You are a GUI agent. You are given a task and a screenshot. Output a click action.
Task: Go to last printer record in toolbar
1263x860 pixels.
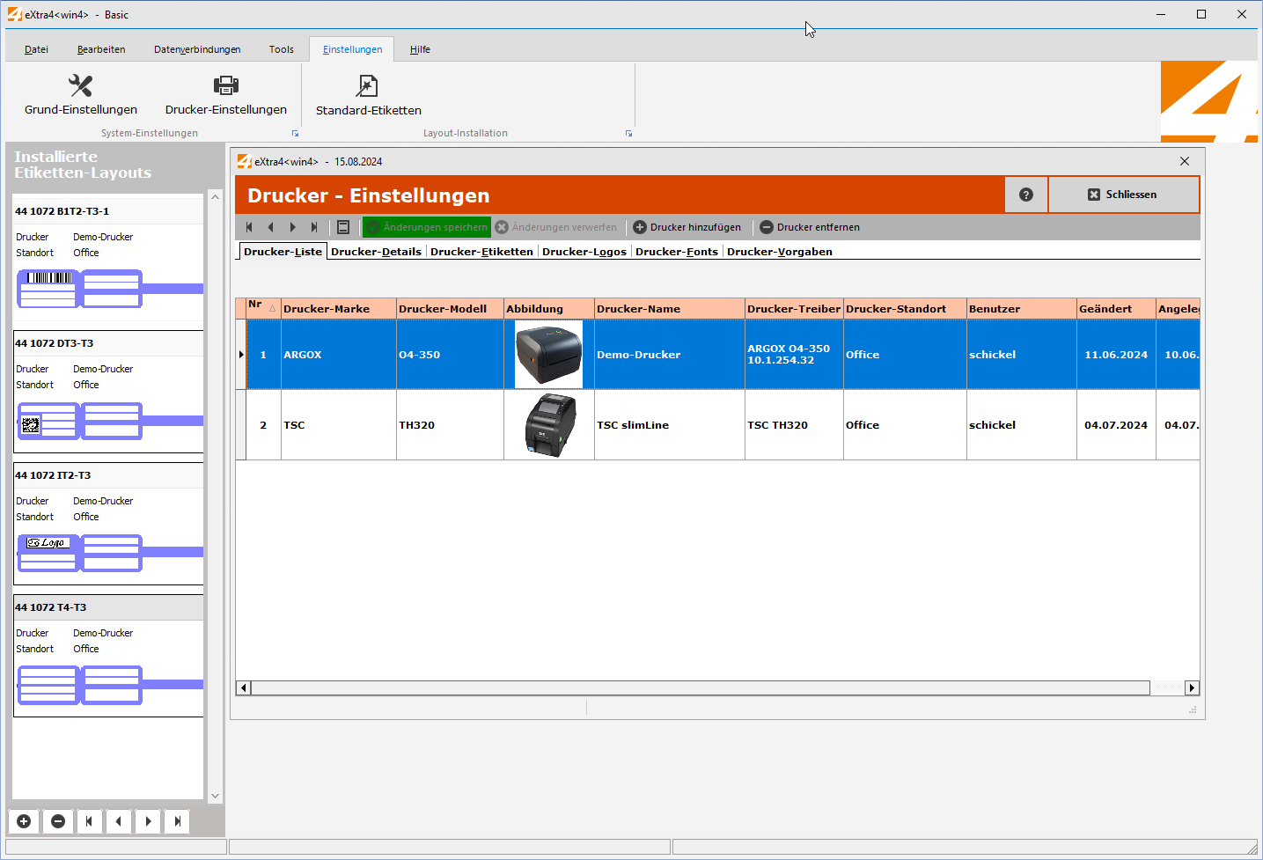coord(314,227)
